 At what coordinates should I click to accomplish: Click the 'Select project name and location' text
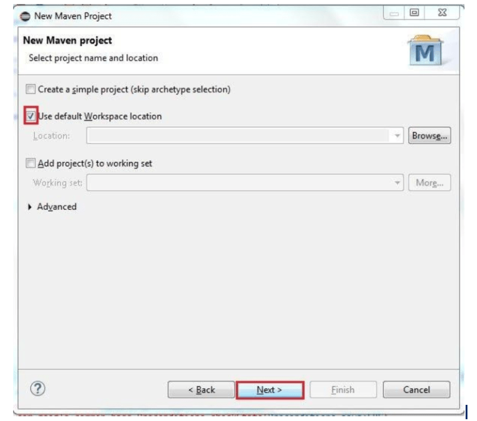93,58
